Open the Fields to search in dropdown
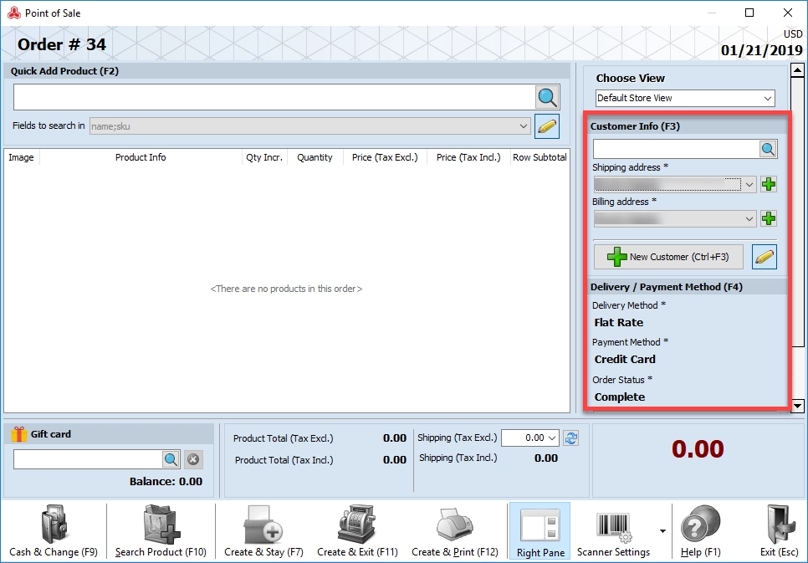The height and width of the screenshot is (563, 808). tap(309, 126)
